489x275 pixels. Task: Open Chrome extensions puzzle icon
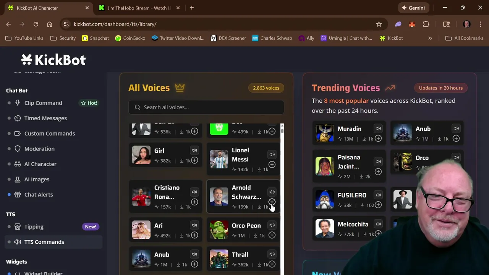[426, 24]
